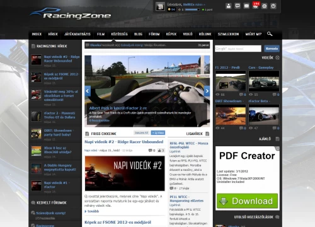
Task: Open the notifications icon with red badge
Action: [x=256, y=6]
